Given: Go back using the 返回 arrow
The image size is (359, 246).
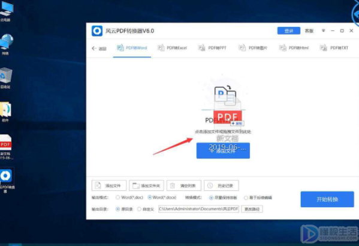Looking at the screenshot, I should click(99, 48).
